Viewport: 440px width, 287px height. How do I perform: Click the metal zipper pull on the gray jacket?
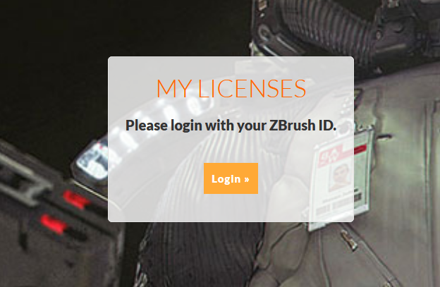(349, 240)
